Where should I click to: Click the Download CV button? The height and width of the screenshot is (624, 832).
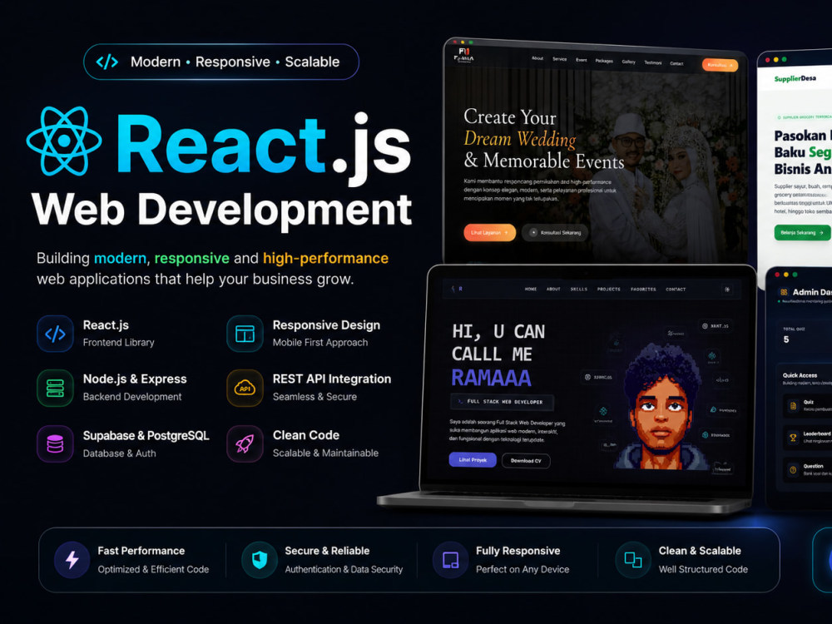pyautogui.click(x=526, y=461)
